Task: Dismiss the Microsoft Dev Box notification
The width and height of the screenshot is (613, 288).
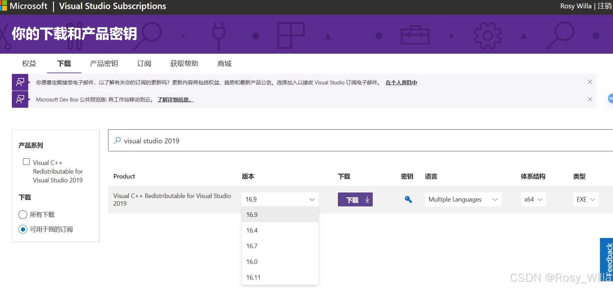Action: point(590,99)
